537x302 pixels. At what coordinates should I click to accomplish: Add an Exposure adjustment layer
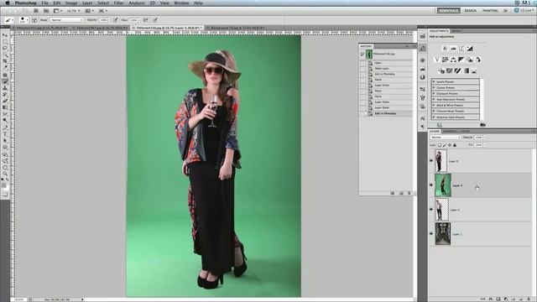pos(470,49)
